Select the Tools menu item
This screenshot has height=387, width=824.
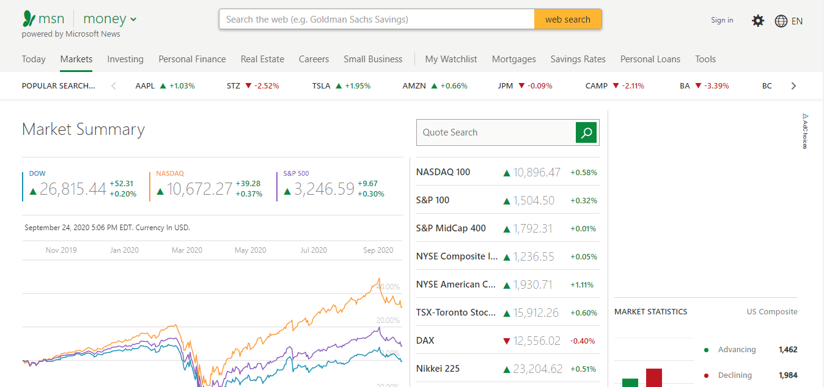pyautogui.click(x=705, y=59)
